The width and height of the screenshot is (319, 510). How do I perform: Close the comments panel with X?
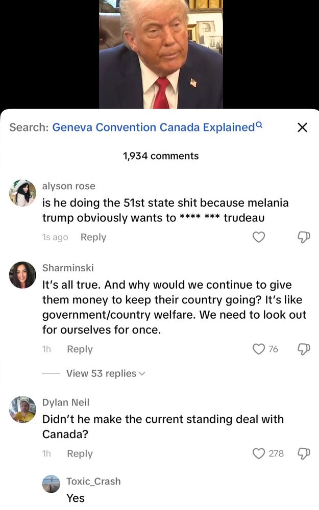click(302, 127)
